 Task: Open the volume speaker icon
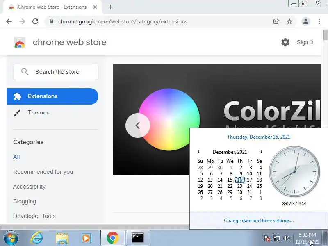(286, 238)
